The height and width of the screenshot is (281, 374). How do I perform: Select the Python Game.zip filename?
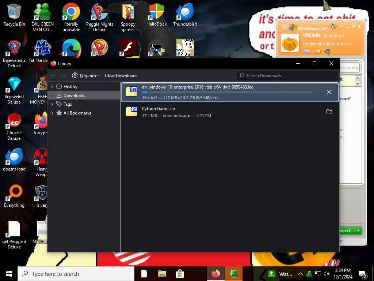point(159,108)
